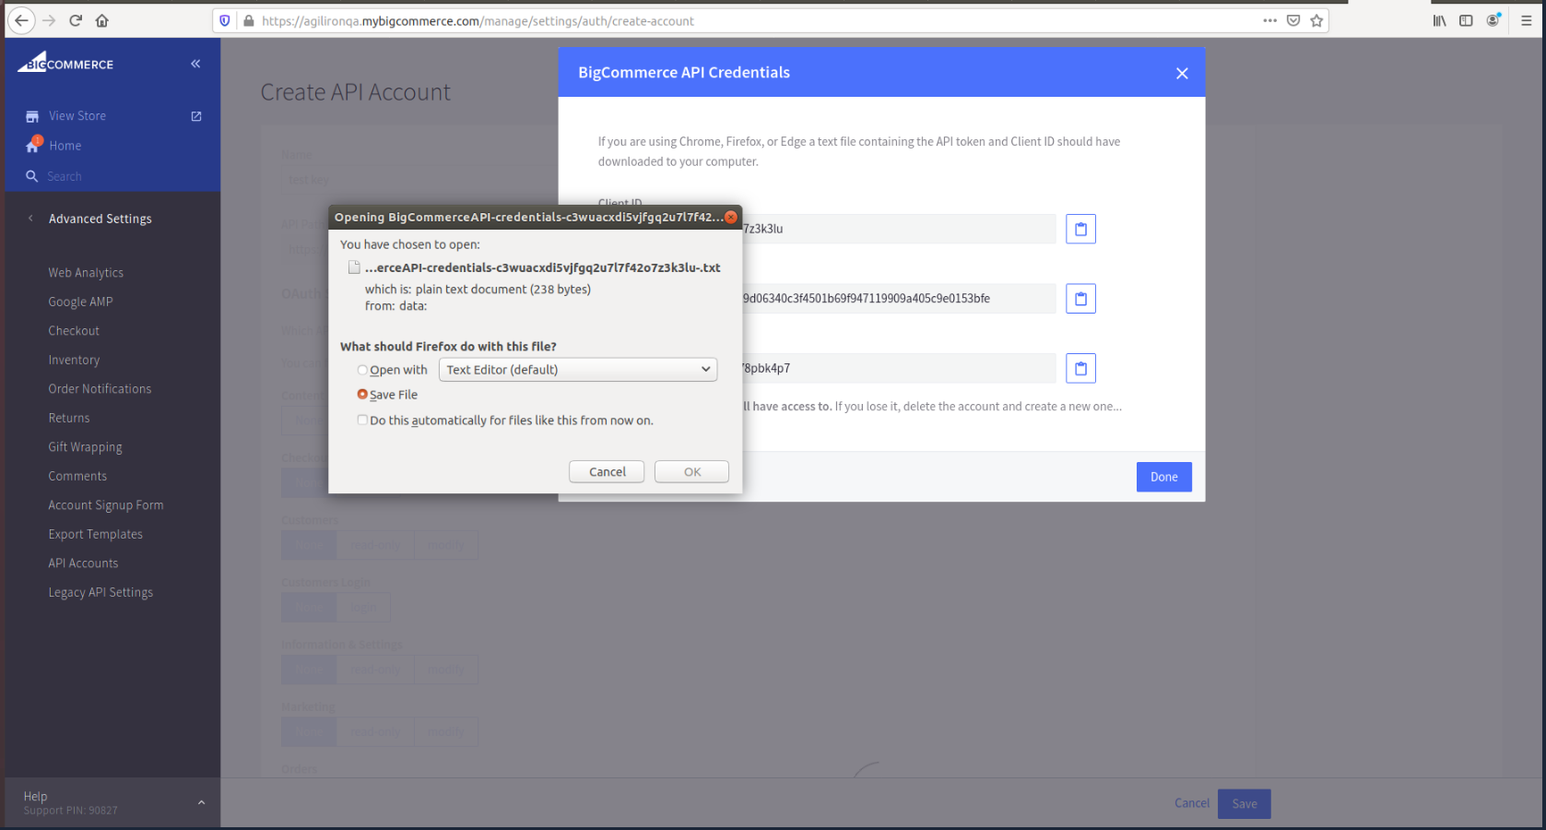
Task: Open Checkout settings in sidebar
Action: (x=74, y=331)
